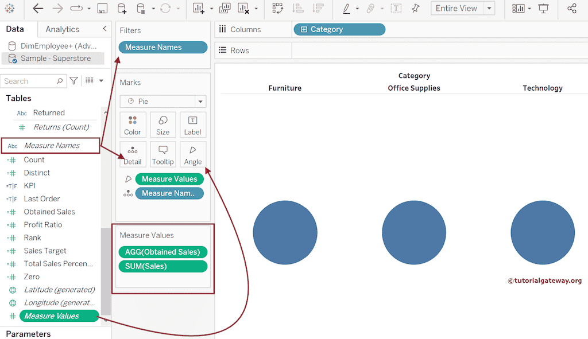
Task: Click the view as list grid icon
Action: point(89,80)
